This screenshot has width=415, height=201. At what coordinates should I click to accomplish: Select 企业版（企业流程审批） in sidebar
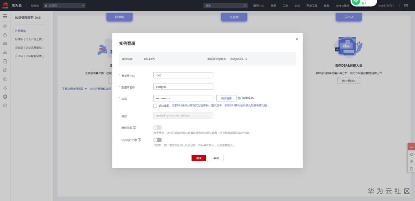click(x=29, y=48)
